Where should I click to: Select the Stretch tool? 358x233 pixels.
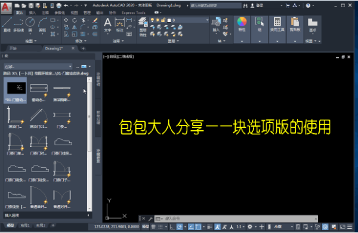click(x=66, y=34)
